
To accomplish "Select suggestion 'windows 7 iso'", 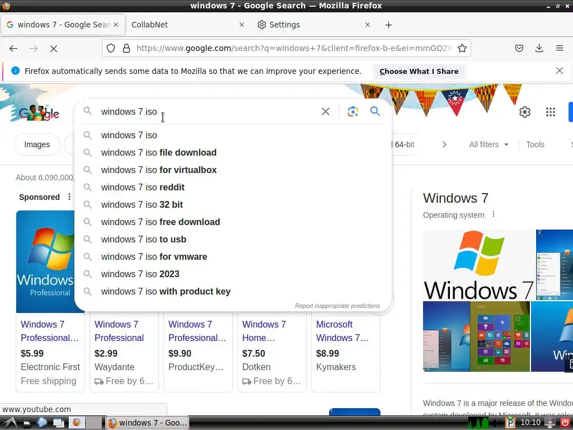I will pos(233,135).
